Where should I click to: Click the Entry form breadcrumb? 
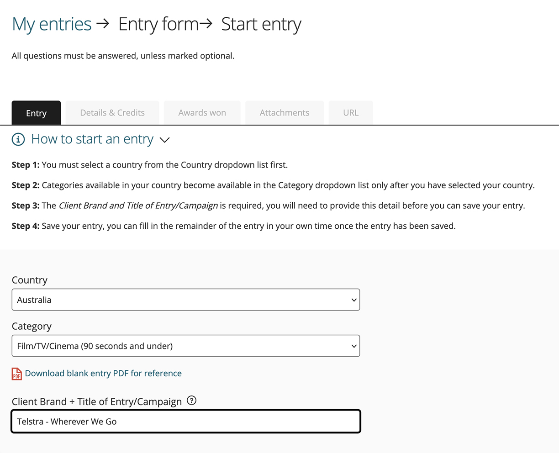[158, 24]
